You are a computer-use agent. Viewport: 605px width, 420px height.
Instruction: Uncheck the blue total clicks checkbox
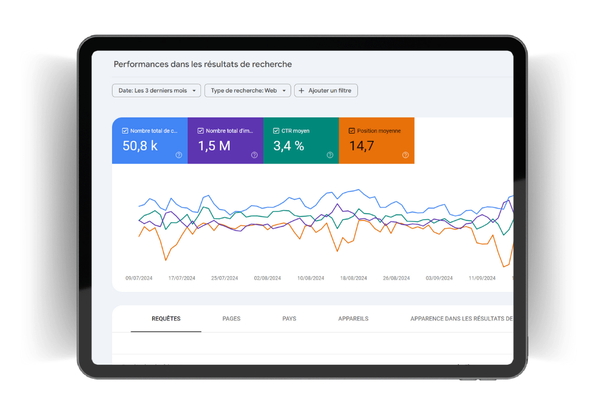coord(125,131)
